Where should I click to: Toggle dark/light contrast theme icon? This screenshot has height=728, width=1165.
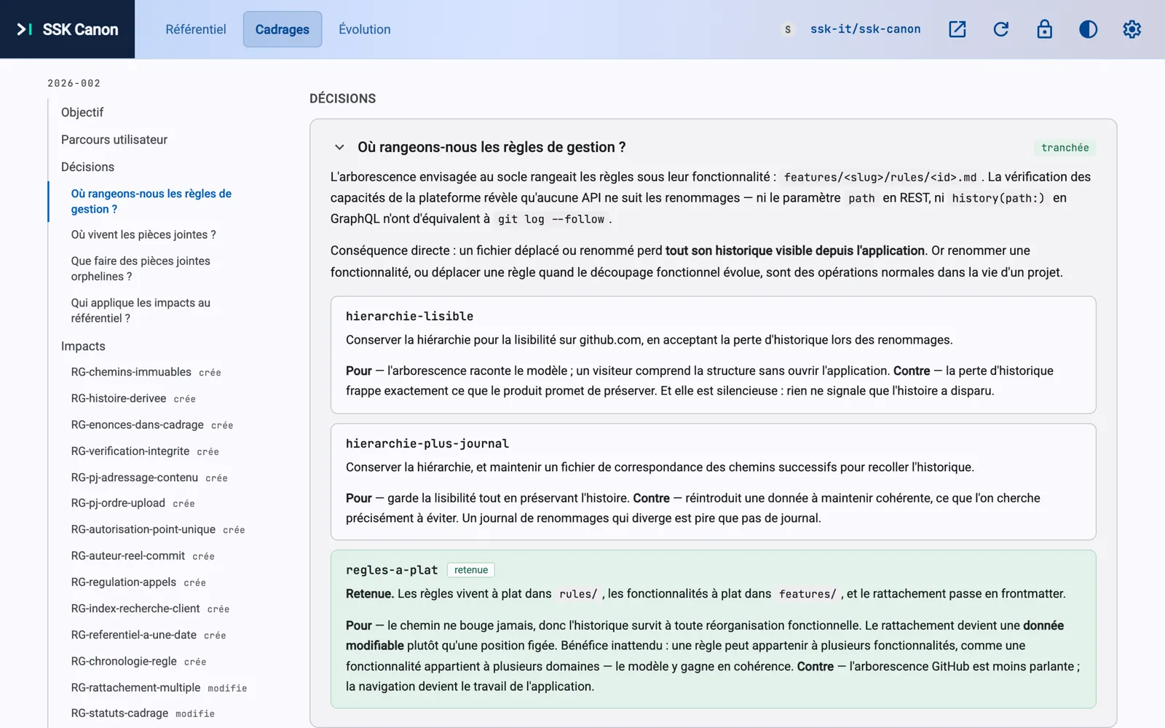point(1088,29)
